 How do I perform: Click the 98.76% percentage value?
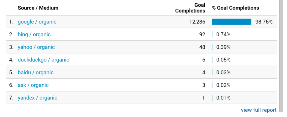264,22
